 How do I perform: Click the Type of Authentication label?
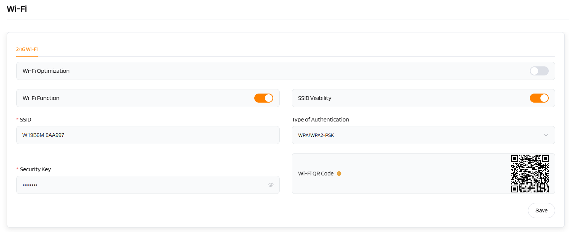coord(320,120)
